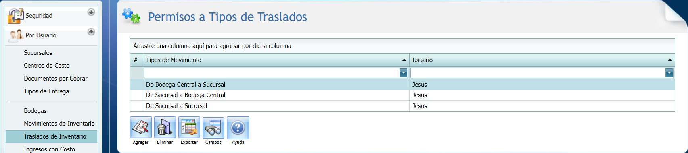
Task: Open the Ayuda help icon
Action: pyautogui.click(x=238, y=128)
